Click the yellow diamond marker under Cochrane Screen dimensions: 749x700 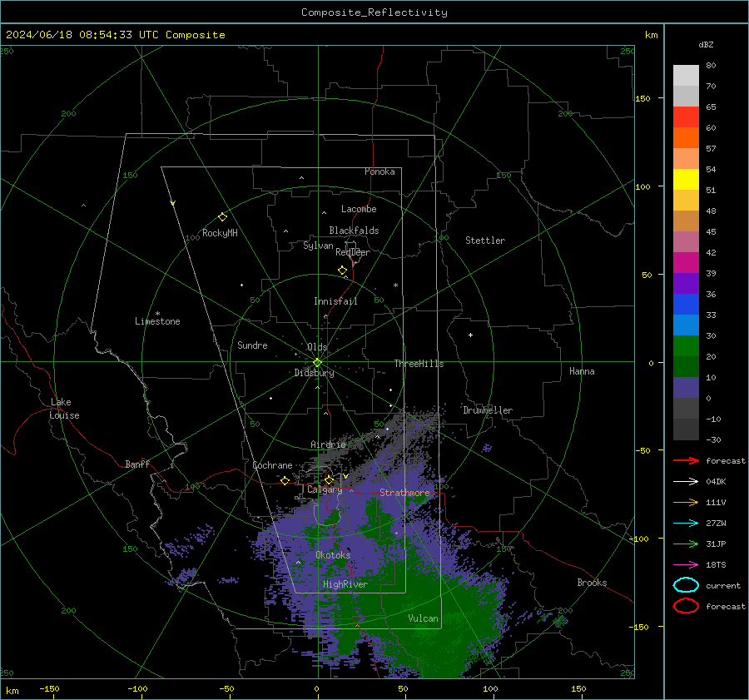(285, 481)
